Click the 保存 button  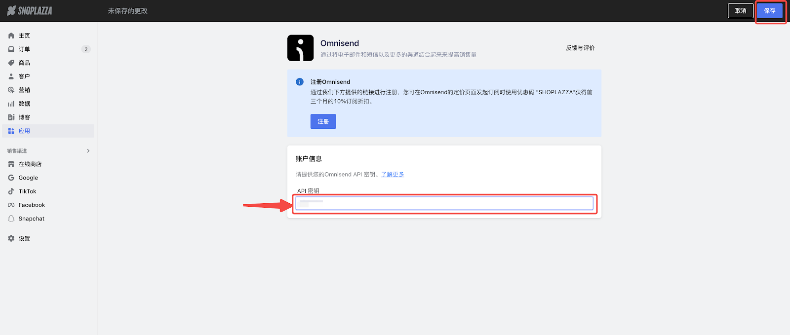click(770, 11)
